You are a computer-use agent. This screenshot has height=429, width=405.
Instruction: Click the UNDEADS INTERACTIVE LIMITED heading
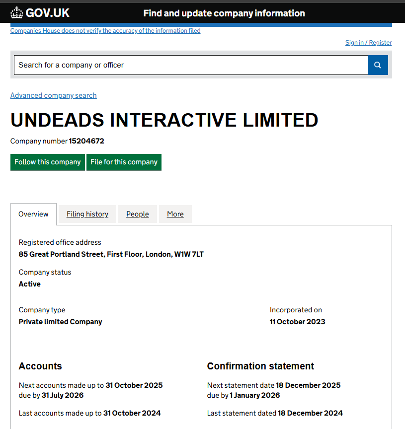click(x=164, y=120)
